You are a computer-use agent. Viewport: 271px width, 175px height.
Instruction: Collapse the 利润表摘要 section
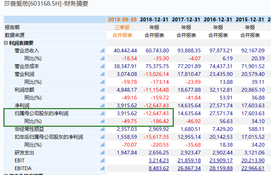tap(6, 43)
